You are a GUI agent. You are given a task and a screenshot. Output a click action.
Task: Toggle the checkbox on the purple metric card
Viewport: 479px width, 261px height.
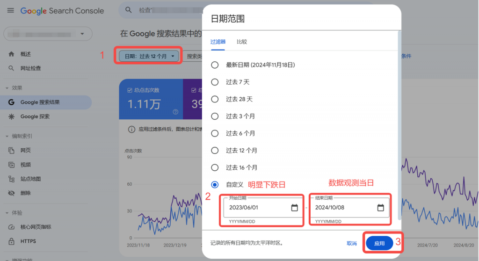tap(194, 90)
